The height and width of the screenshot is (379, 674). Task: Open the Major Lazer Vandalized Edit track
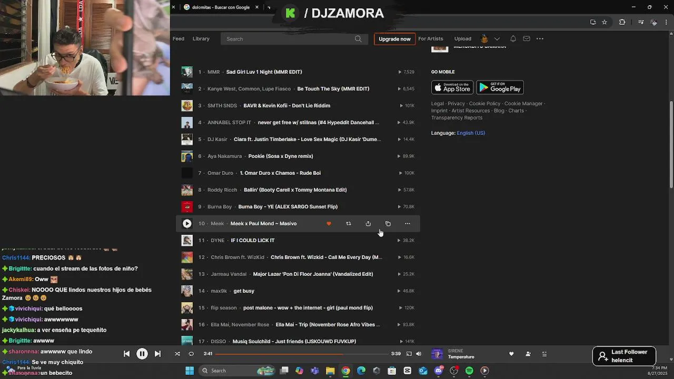313,274
